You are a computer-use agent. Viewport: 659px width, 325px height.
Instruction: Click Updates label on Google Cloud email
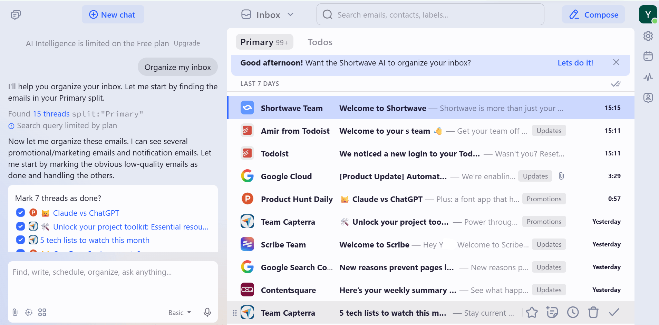[535, 176]
